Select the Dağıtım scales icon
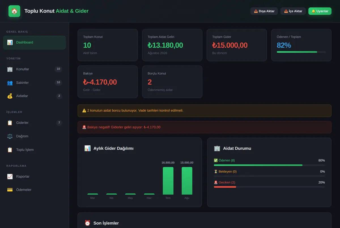Viewport: 340px width, 228px height. pyautogui.click(x=10, y=136)
